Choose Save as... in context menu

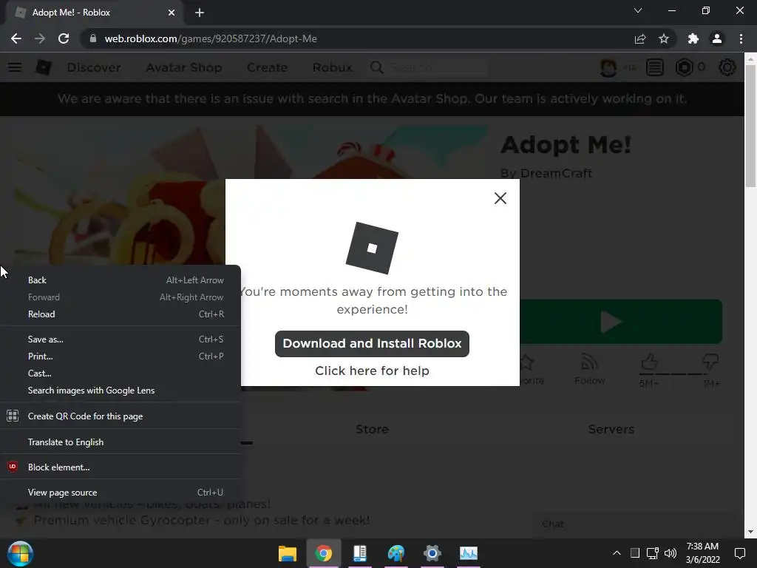120,339
